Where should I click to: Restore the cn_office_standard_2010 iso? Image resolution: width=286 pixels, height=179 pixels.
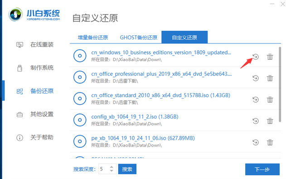[256, 99]
